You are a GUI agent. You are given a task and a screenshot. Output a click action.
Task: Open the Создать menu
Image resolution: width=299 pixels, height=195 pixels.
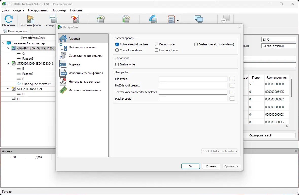[19, 10]
